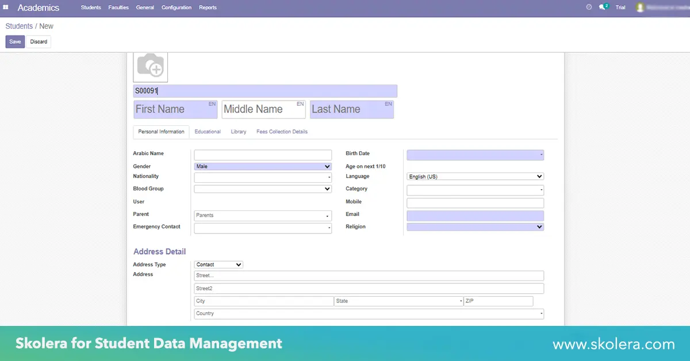
Task: Click the EN language tag on Last Name
Action: pyautogui.click(x=388, y=104)
